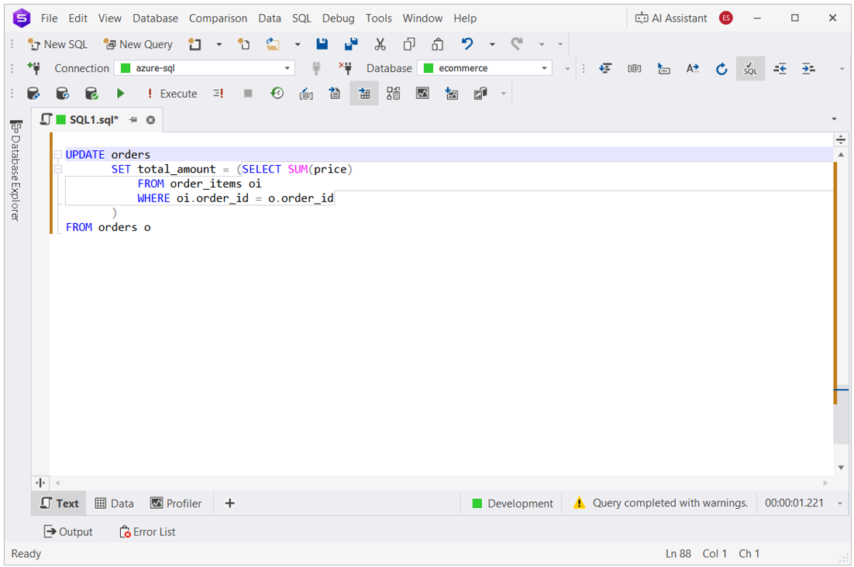
Task: Click the [@] parameters icon in editing toolbar
Action: coord(634,68)
